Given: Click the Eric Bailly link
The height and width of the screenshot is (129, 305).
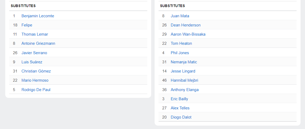Looking at the screenshot, I should pos(179,99).
